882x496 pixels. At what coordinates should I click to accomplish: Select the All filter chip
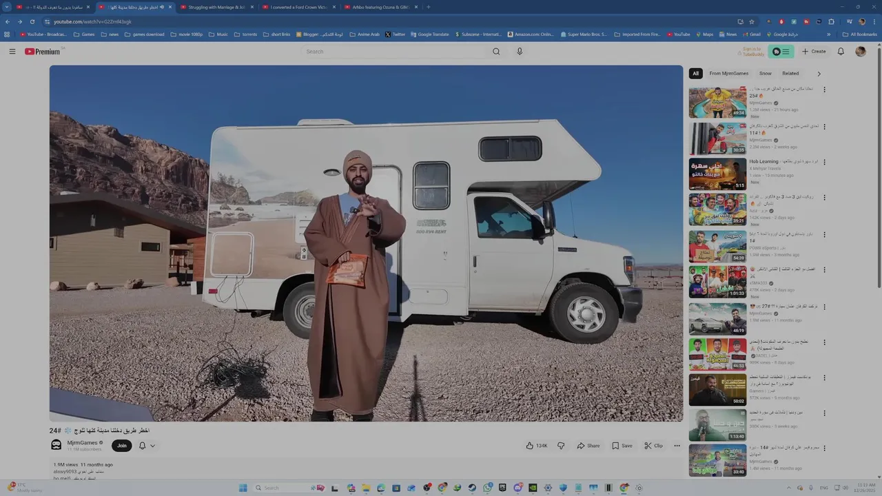coord(695,74)
